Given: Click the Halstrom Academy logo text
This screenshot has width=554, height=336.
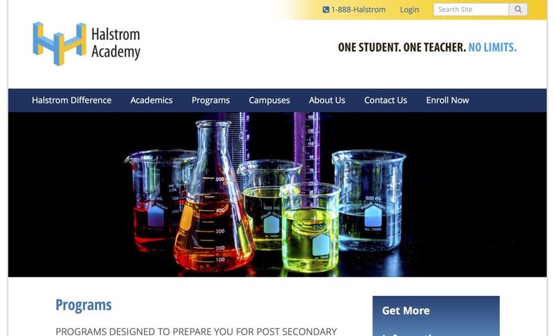Looking at the screenshot, I should click(116, 44).
